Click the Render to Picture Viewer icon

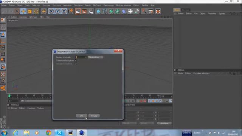point(84,11)
